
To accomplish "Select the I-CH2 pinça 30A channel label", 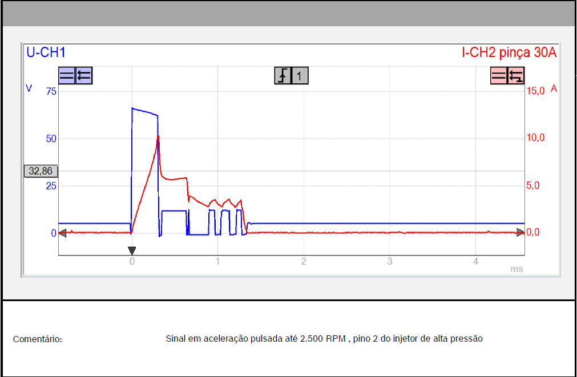I will 509,53.
